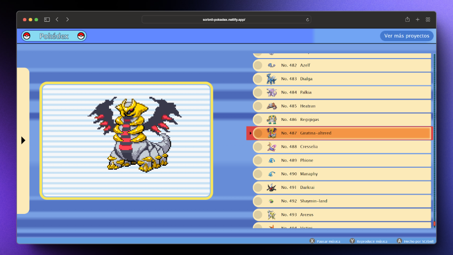Open a new tab with plus icon
Image resolution: width=453 pixels, height=255 pixels.
coord(418,19)
